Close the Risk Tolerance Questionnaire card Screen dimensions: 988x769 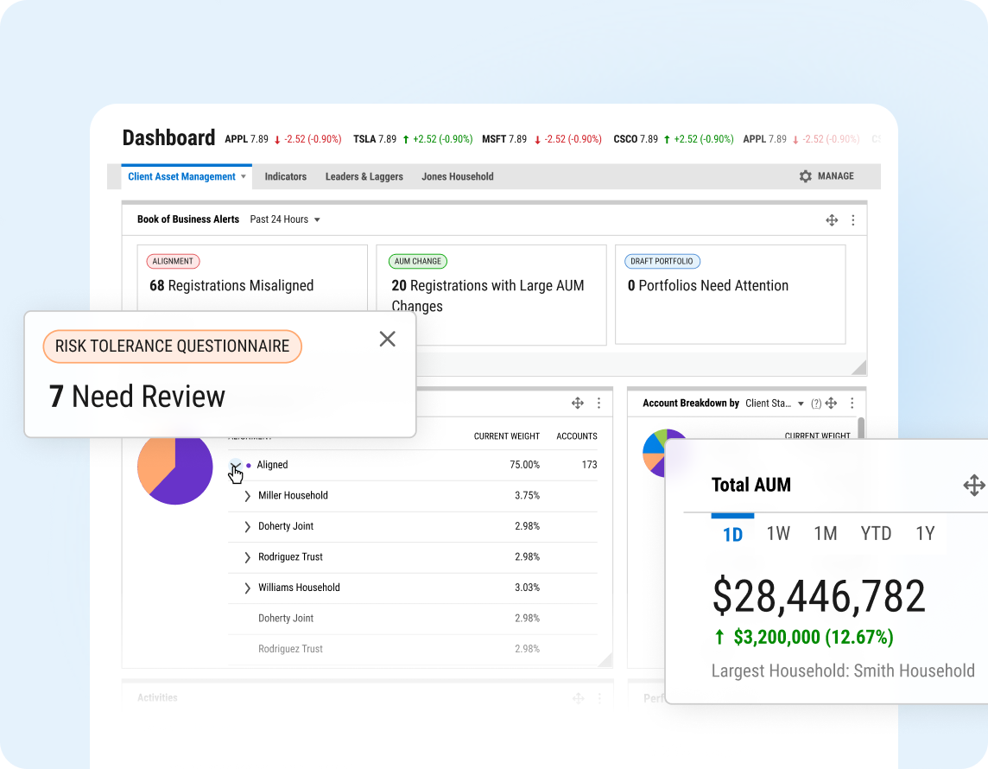click(388, 339)
